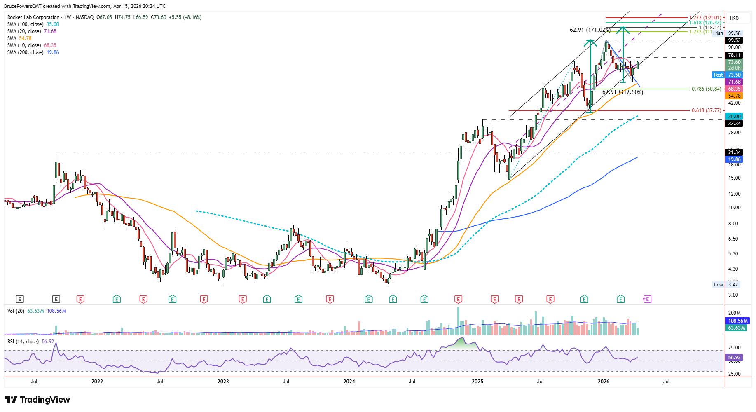The height and width of the screenshot is (412, 756).
Task: Click the 2024 label on the time axis
Action: pyautogui.click(x=349, y=382)
